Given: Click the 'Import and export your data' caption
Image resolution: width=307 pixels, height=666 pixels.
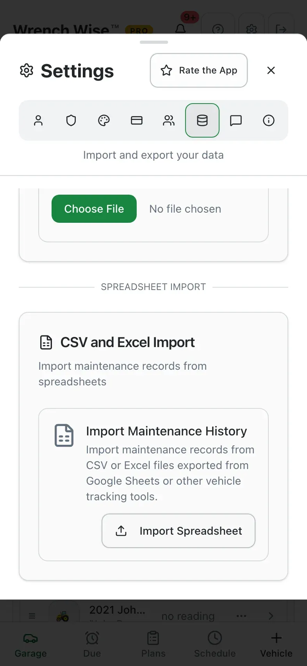Looking at the screenshot, I should coord(153,155).
